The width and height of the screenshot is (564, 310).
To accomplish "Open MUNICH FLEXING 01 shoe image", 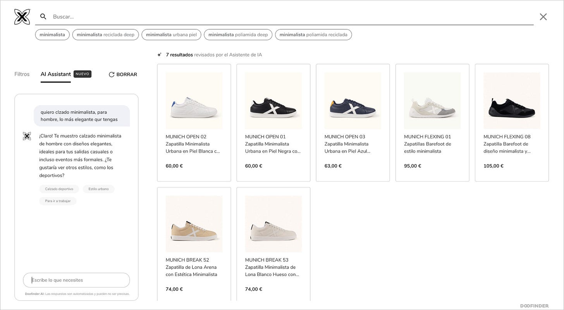I will click(x=432, y=100).
